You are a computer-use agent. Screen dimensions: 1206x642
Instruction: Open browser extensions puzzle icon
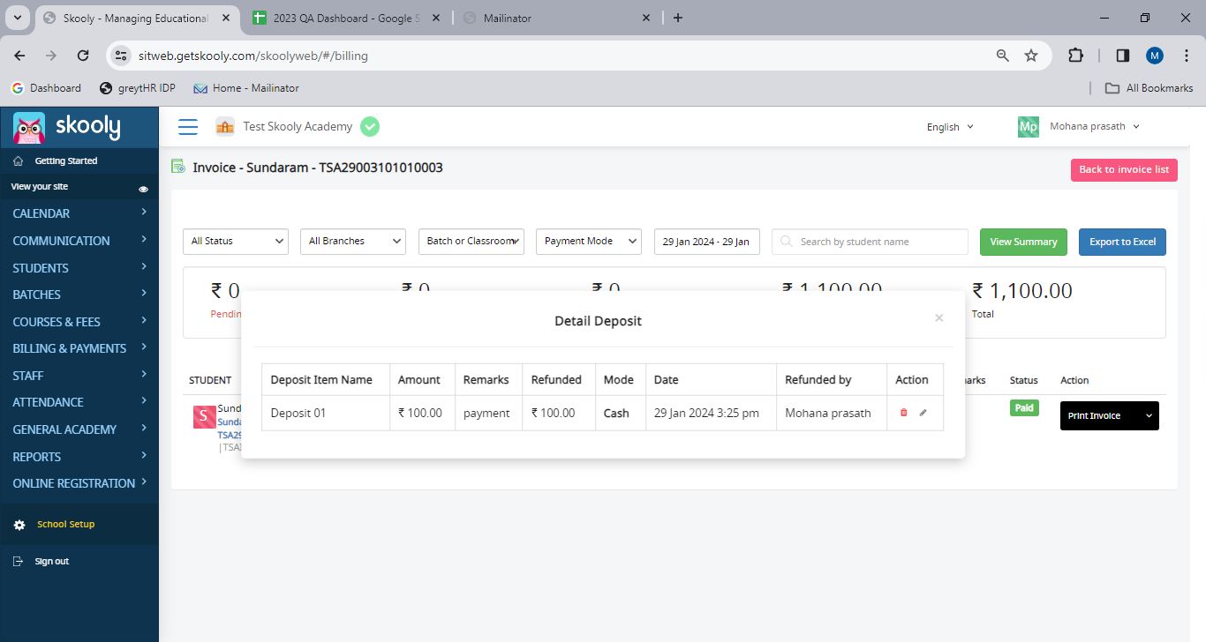coord(1075,55)
